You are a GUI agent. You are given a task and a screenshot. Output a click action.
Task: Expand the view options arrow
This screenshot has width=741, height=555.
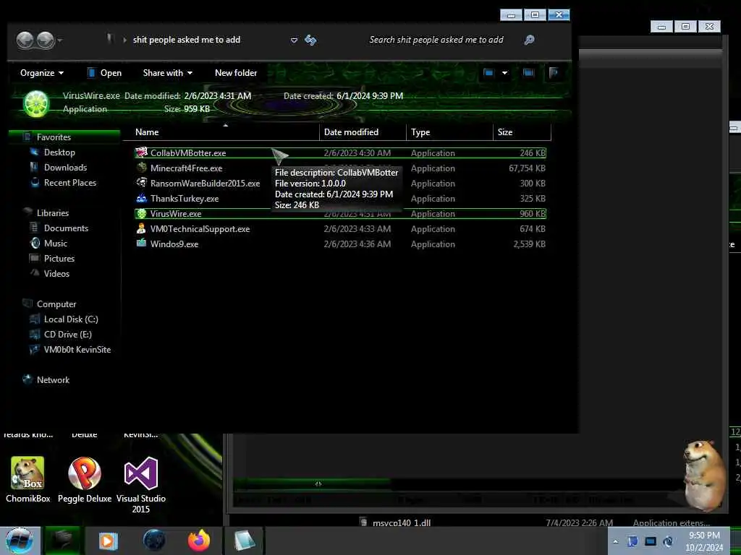(504, 73)
